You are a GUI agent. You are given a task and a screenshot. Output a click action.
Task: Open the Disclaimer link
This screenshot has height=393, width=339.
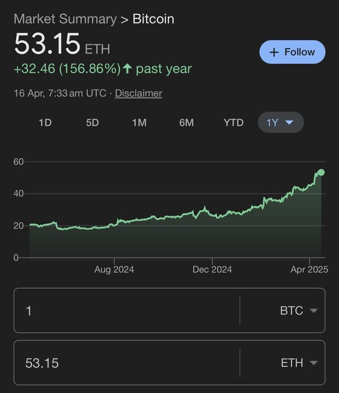[138, 93]
